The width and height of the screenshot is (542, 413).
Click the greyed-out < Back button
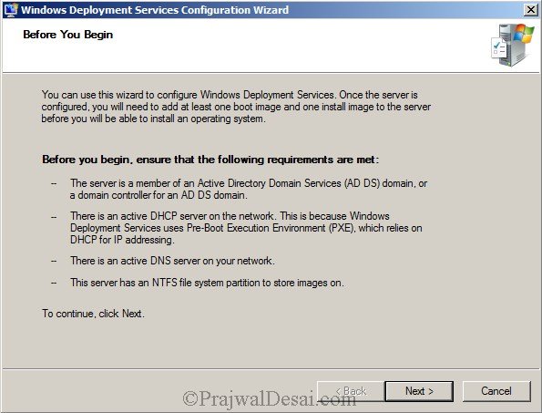pyautogui.click(x=351, y=391)
